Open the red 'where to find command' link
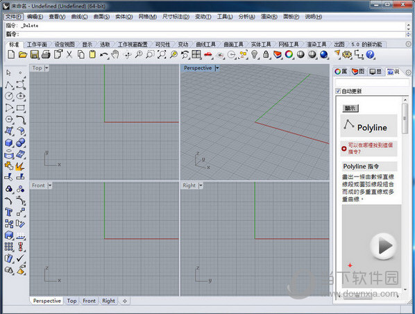The image size is (415, 314). tap(370, 149)
